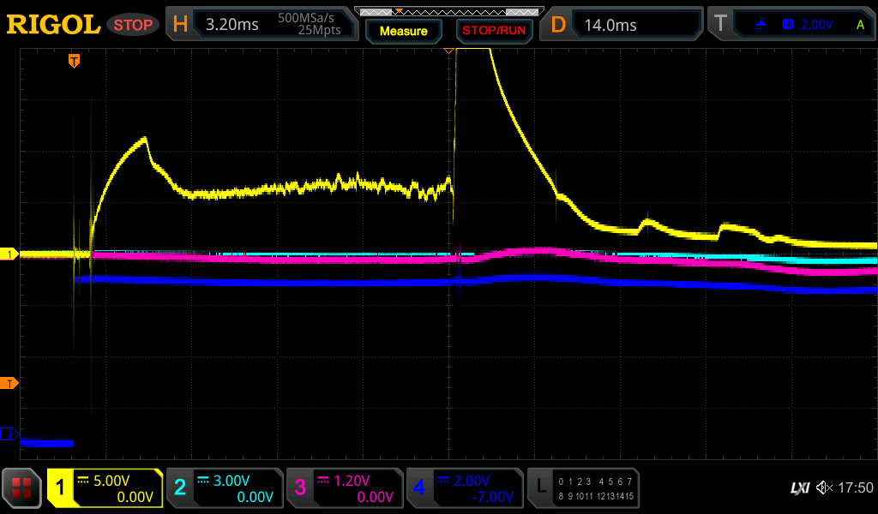Open the red grid function menu icon

click(x=22, y=488)
